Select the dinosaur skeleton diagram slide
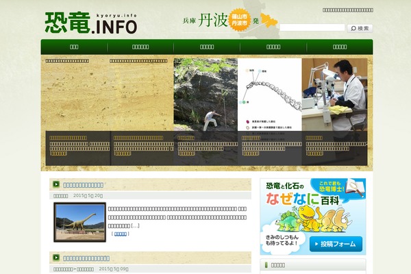Viewport: 411px width, 274px height. click(270, 95)
